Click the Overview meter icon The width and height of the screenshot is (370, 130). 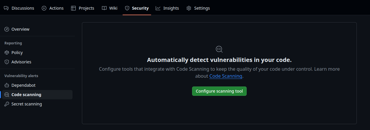7,29
